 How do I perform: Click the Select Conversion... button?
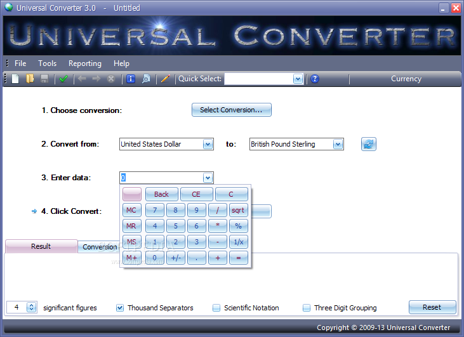(232, 110)
